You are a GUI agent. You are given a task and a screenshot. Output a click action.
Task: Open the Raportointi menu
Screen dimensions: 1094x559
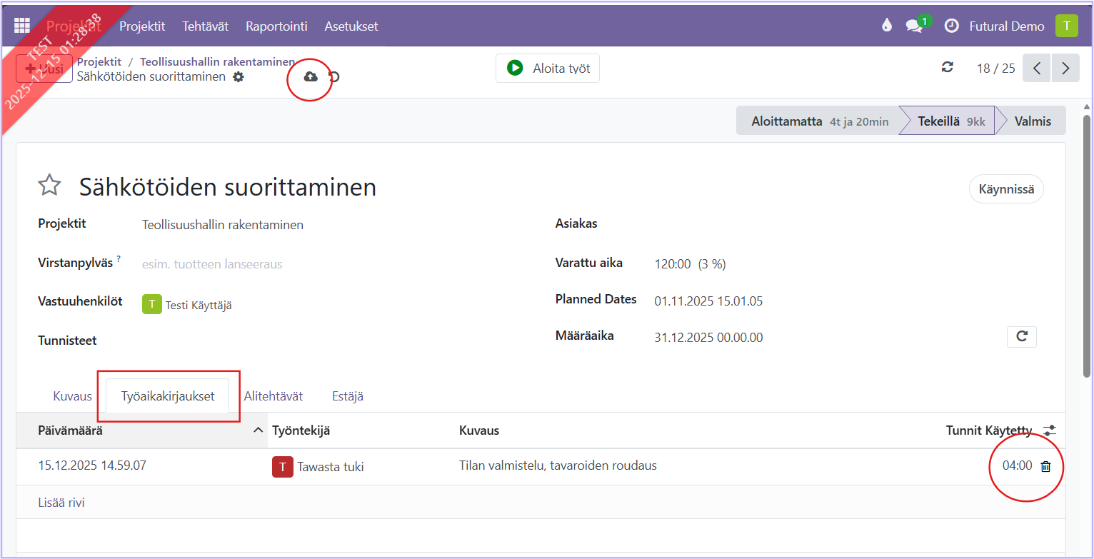tap(276, 26)
